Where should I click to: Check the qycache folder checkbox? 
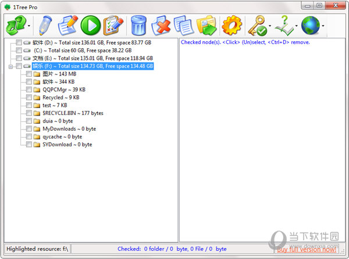pos(29,136)
